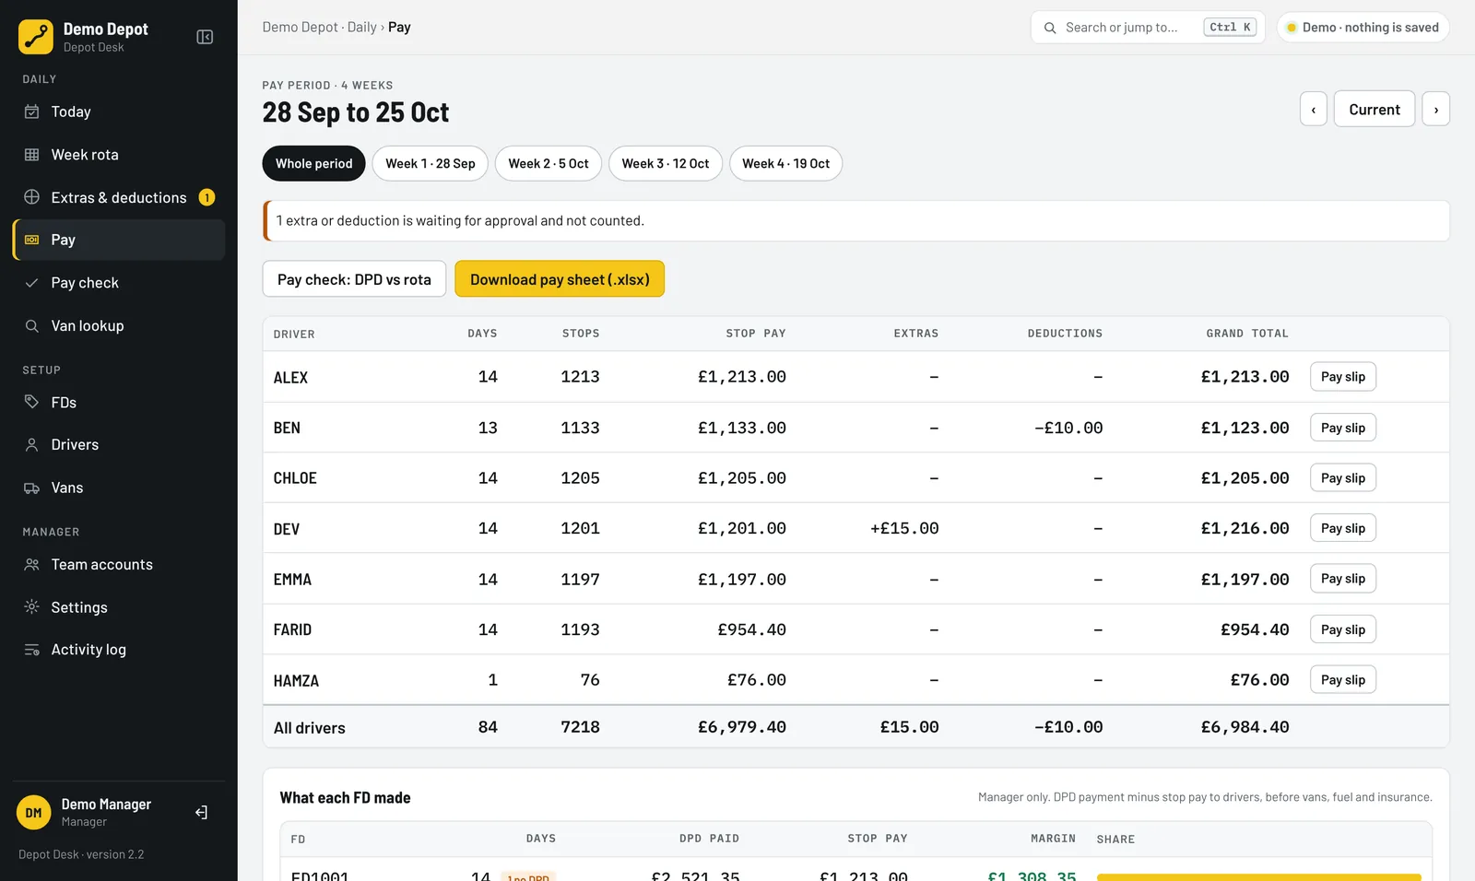The height and width of the screenshot is (881, 1475).
Task: Click BEN's -£10.00 deduction value
Action: point(1068,428)
